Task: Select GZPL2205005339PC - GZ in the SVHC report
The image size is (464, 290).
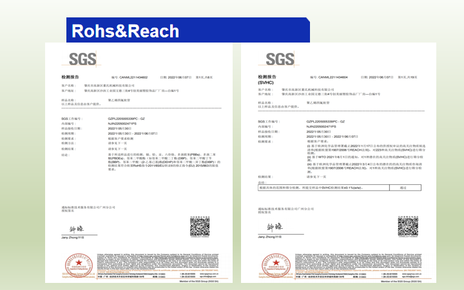Action: [325, 122]
